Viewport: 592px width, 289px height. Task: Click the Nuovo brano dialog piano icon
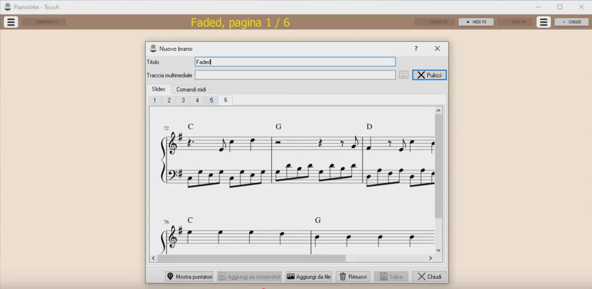coord(153,48)
